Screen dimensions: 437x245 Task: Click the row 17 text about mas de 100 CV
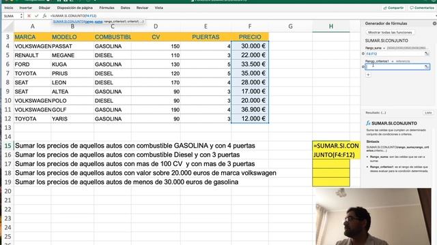[135, 164]
